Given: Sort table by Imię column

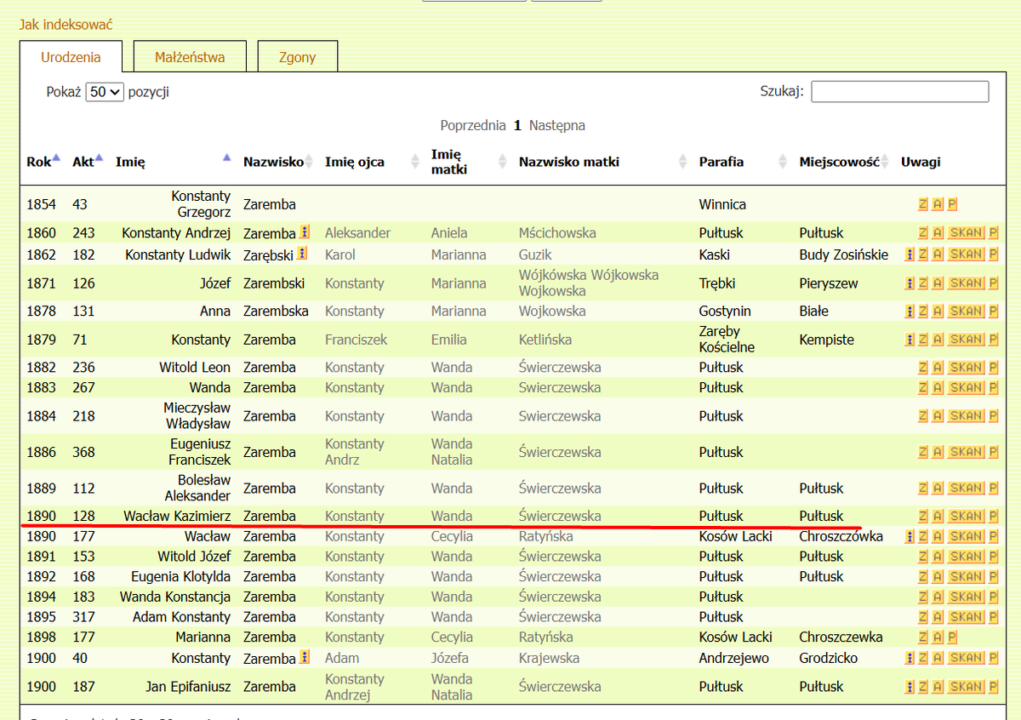Looking at the screenshot, I should [173, 162].
